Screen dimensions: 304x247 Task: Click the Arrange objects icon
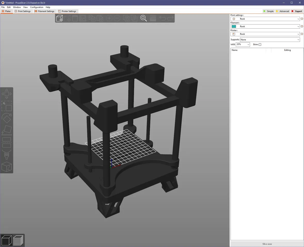tap(83, 18)
